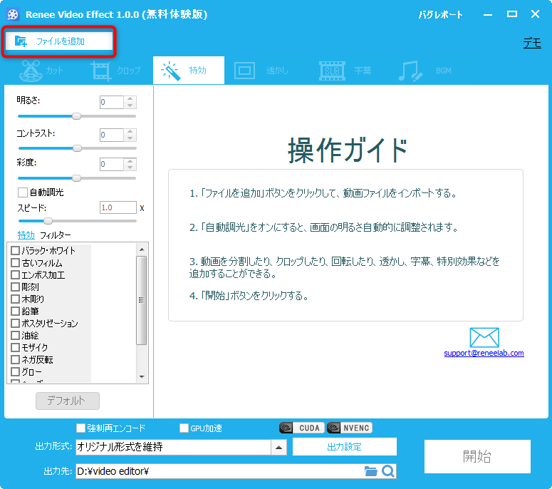
Task: Increase 明るさ value with up arrow
Action: tap(130, 99)
